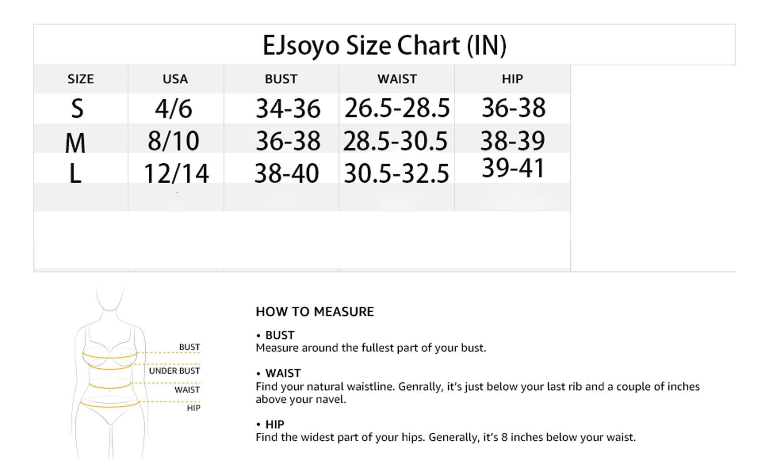This screenshot has width=769, height=475.
Task: Click the natural waistline instruction text
Action: (477, 392)
